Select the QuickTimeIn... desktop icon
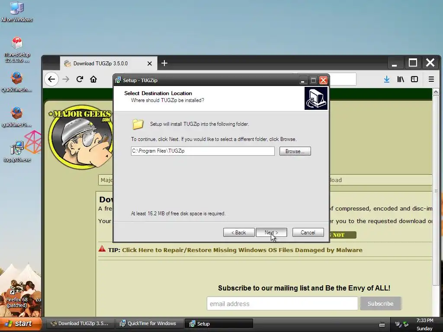This screenshot has height=332, width=443. [x=17, y=82]
